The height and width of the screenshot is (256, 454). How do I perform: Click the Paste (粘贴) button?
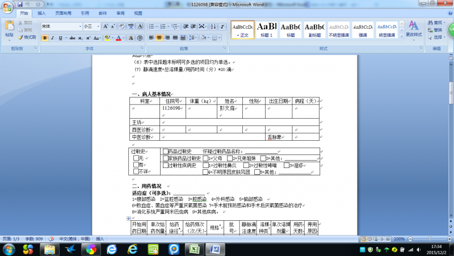click(9, 29)
